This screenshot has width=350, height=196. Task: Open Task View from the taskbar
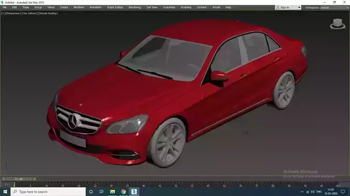101,191
